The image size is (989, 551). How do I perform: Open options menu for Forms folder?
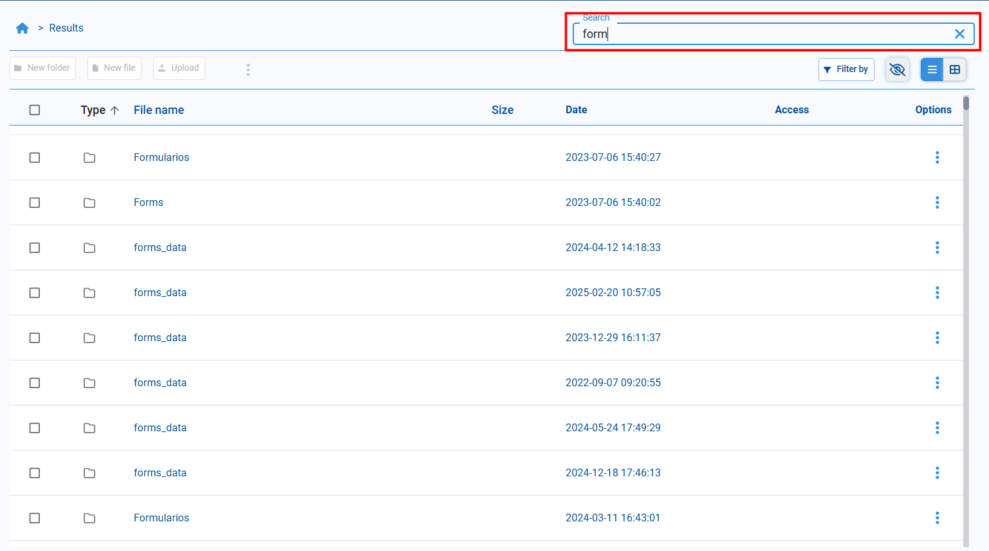(937, 203)
